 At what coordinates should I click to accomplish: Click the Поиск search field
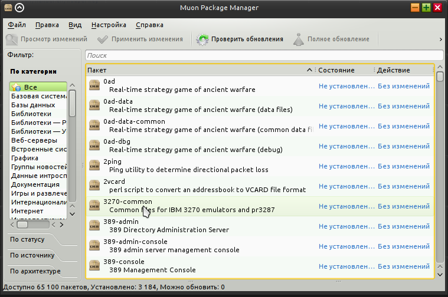(x=264, y=55)
